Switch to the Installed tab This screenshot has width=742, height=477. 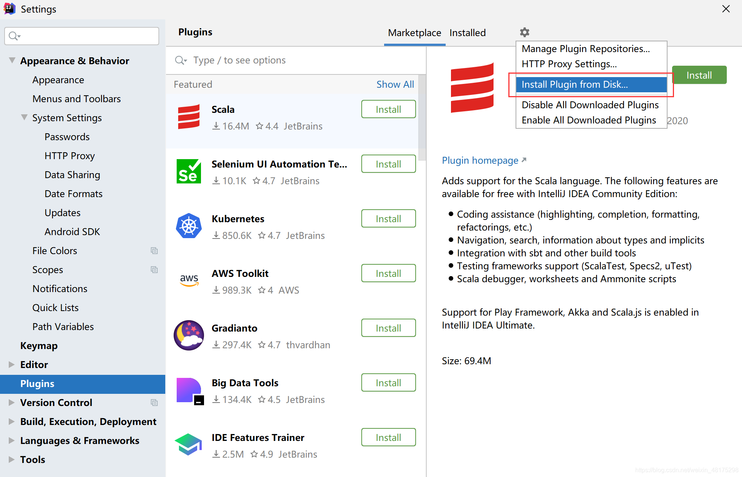(467, 33)
